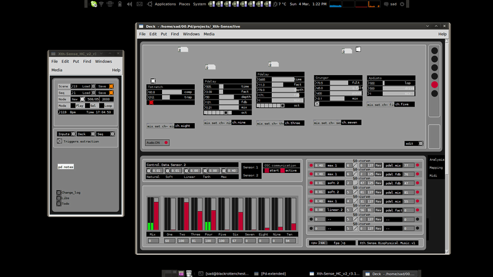Click the orange Scene Save bang
This screenshot has height=277, width=493.
click(111, 86)
